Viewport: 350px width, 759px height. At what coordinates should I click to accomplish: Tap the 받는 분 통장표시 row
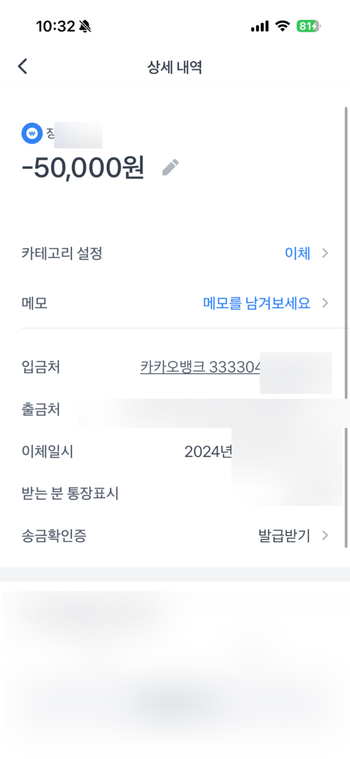(175, 493)
